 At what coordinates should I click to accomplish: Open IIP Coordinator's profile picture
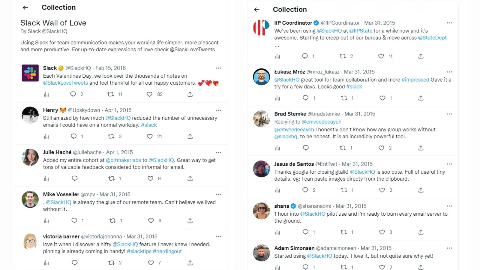261,28
